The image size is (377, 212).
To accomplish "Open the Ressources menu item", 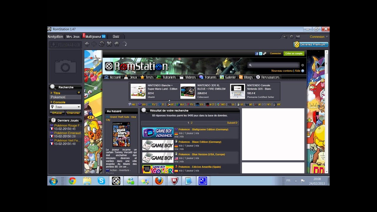I will click(267, 77).
